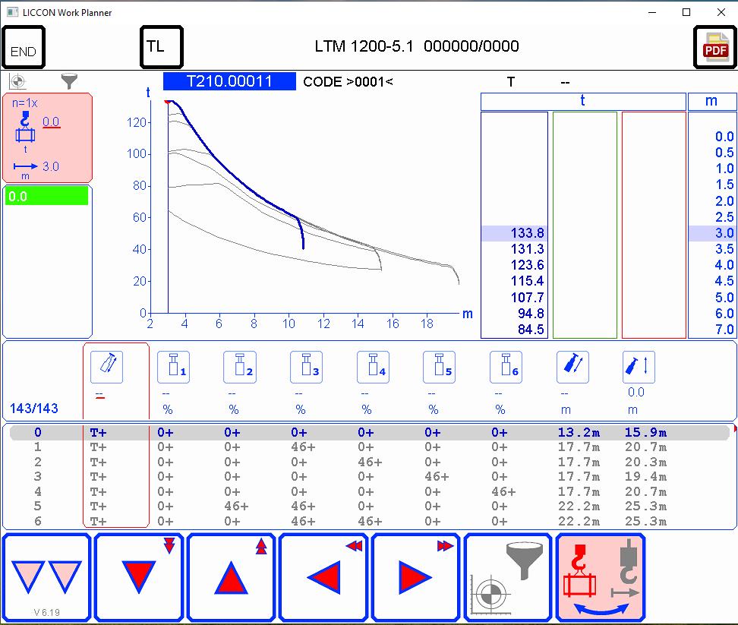Click the small grey funnel filter icon

click(69, 81)
